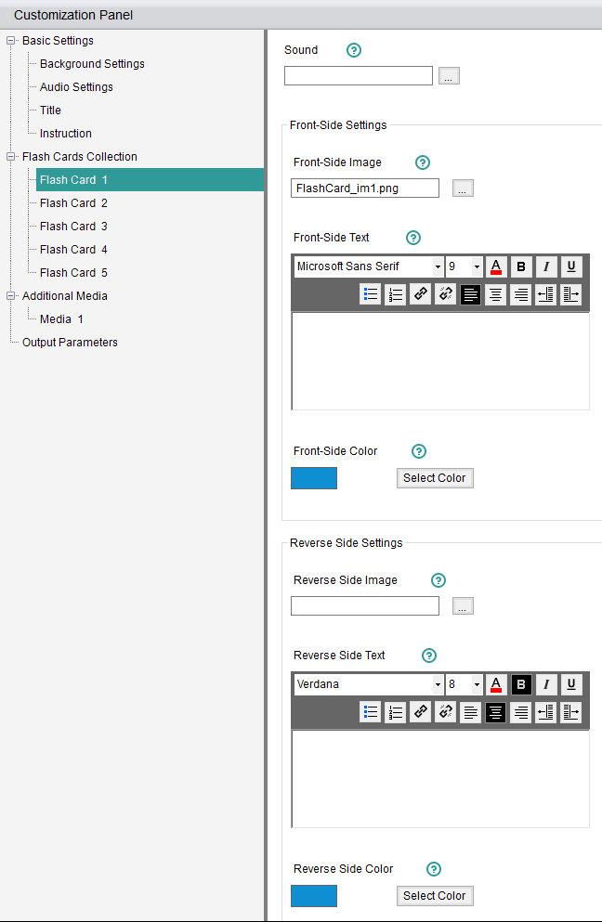Click font color icon in Front-Side Text toolbar
Image resolution: width=602 pixels, height=922 pixels.
click(x=496, y=267)
